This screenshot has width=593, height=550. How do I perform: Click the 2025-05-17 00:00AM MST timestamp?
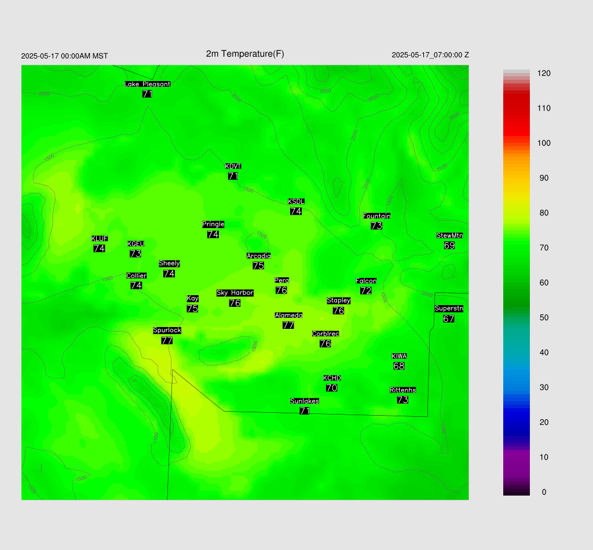64,56
